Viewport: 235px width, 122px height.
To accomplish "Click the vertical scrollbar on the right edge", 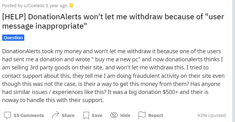I will tap(234, 61).
